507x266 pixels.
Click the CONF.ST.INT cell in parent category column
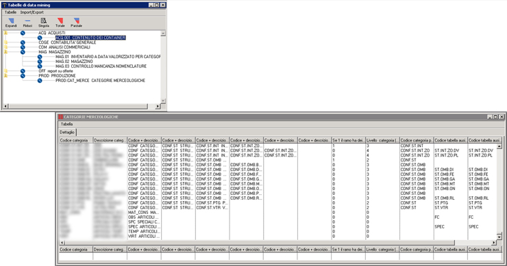tap(412, 146)
